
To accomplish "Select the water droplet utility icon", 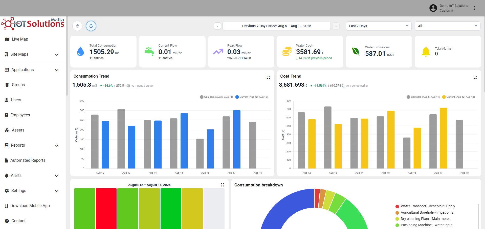I will pos(91,26).
